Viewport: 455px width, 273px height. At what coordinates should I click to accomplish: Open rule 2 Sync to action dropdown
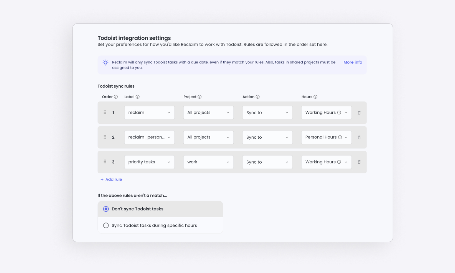tap(267, 137)
